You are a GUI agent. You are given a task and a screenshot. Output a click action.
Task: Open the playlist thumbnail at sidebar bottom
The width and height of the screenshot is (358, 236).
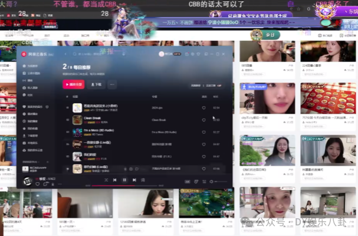25,169
